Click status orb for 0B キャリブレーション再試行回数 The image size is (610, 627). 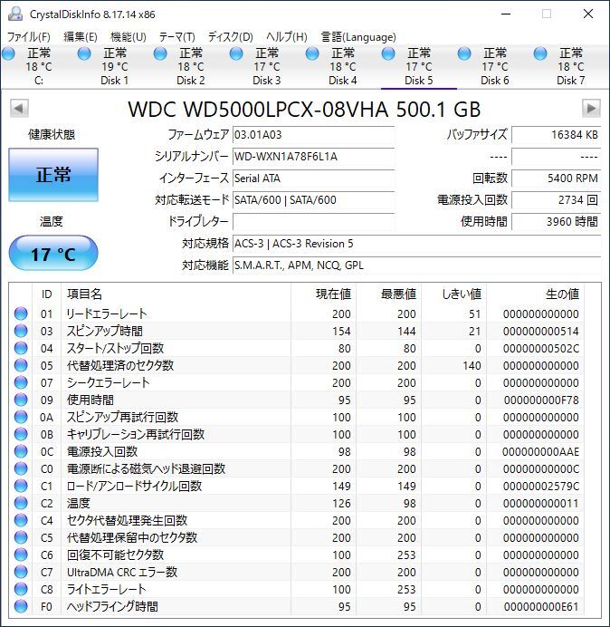pos(21,434)
